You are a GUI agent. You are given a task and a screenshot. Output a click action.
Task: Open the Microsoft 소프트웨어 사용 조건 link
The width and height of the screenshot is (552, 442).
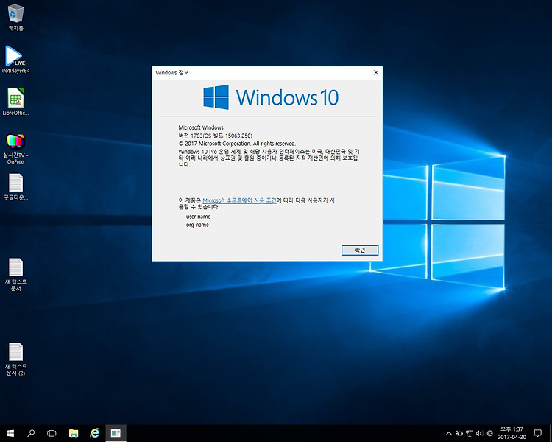[239, 200]
